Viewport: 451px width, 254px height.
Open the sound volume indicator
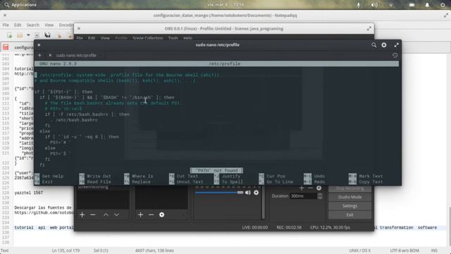point(374,5)
